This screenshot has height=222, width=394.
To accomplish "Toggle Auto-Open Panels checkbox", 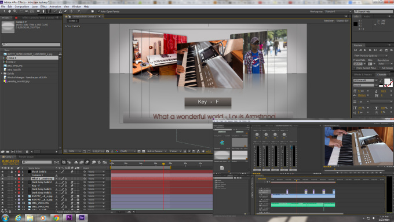I will [x=99, y=12].
